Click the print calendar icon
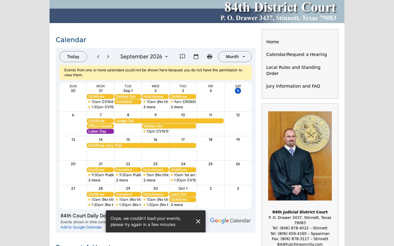Screen dimensions: 394x246 pyautogui.click(x=210, y=57)
